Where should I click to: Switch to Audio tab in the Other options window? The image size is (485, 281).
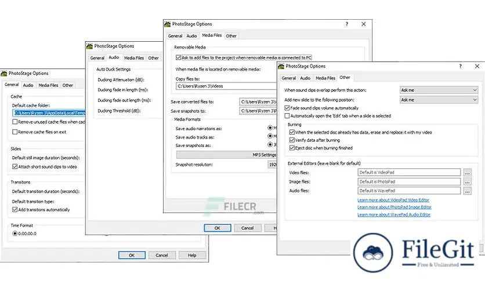click(x=305, y=78)
